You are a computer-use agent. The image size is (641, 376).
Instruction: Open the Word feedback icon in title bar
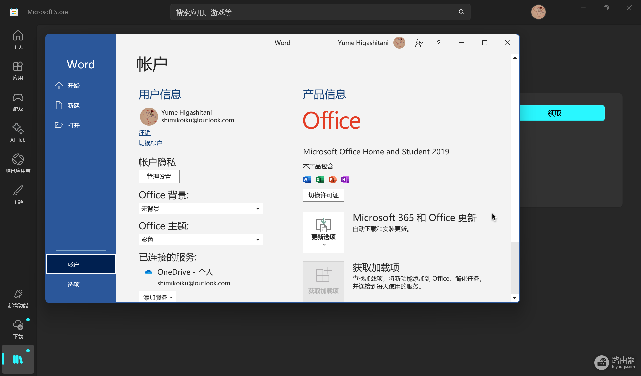coord(419,43)
